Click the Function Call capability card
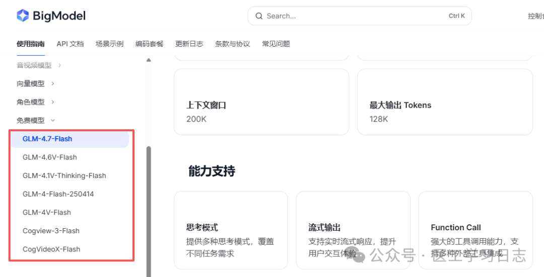544x277 pixels. (475, 230)
